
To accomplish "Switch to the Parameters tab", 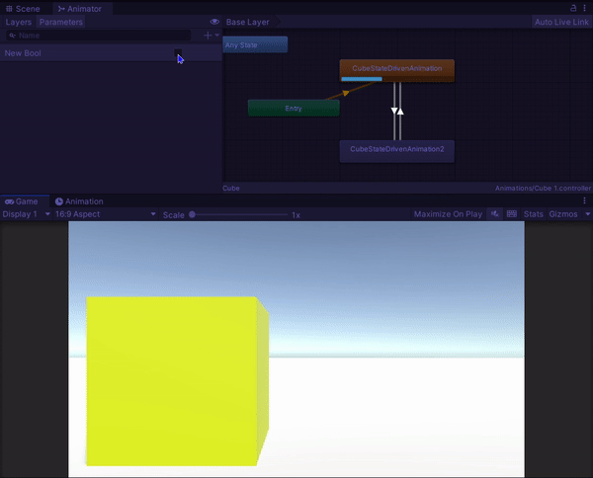I will (61, 22).
